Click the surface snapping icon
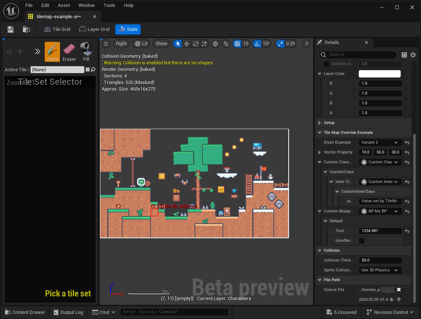 pyautogui.click(x=226, y=44)
